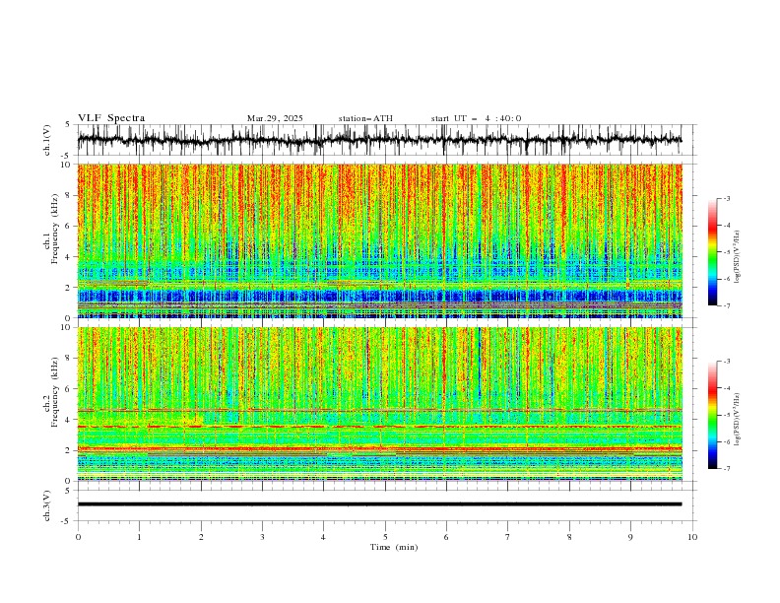This screenshot has height=603, width=780.
Task: Click the ch.3 flat black trace
Action: pyautogui.click(x=379, y=504)
